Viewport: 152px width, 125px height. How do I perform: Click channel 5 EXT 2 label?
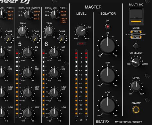37,19
